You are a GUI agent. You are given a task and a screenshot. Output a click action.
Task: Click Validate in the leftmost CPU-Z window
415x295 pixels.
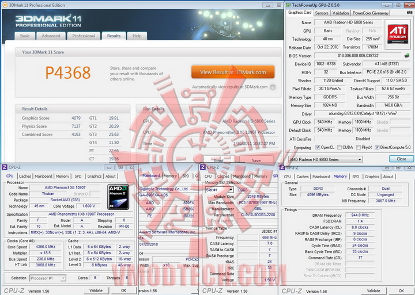pos(96,290)
